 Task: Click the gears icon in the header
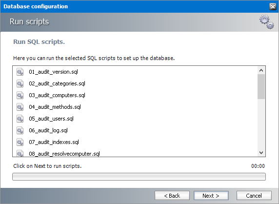tap(266, 22)
